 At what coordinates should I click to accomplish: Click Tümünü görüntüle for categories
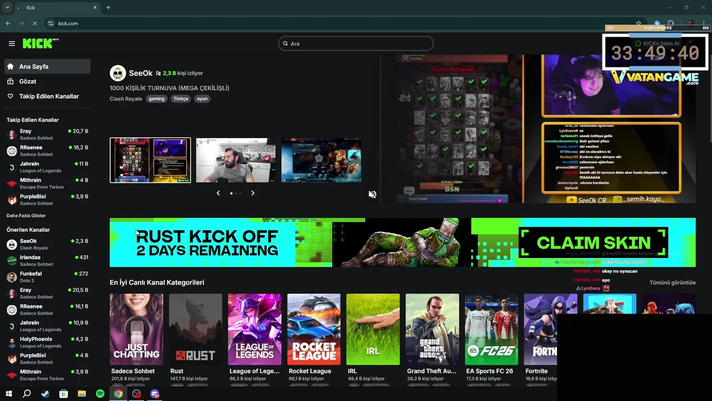click(673, 282)
